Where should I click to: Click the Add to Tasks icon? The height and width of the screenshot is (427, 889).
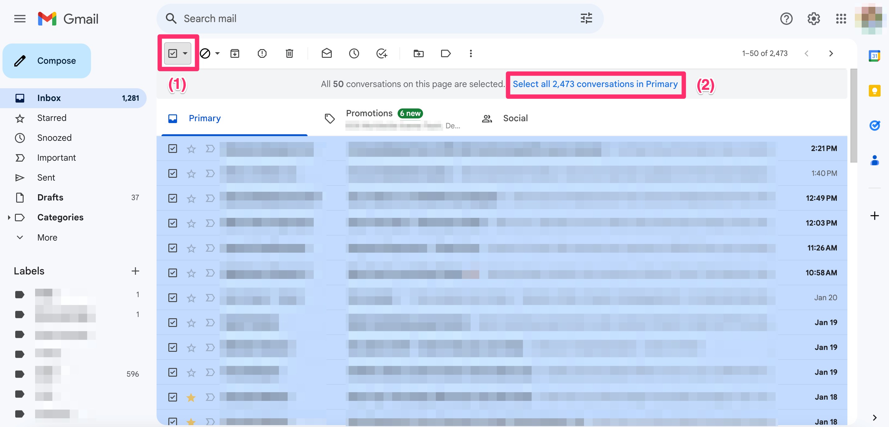pyautogui.click(x=381, y=53)
